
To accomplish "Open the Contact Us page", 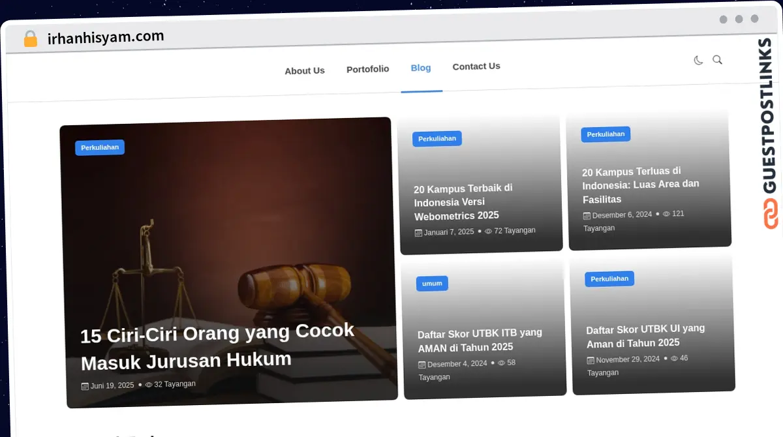I will (x=476, y=67).
